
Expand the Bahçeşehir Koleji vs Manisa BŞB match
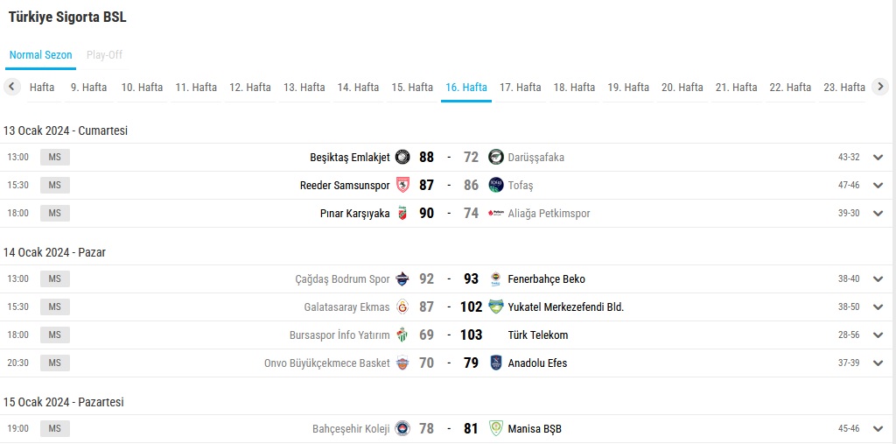(878, 429)
